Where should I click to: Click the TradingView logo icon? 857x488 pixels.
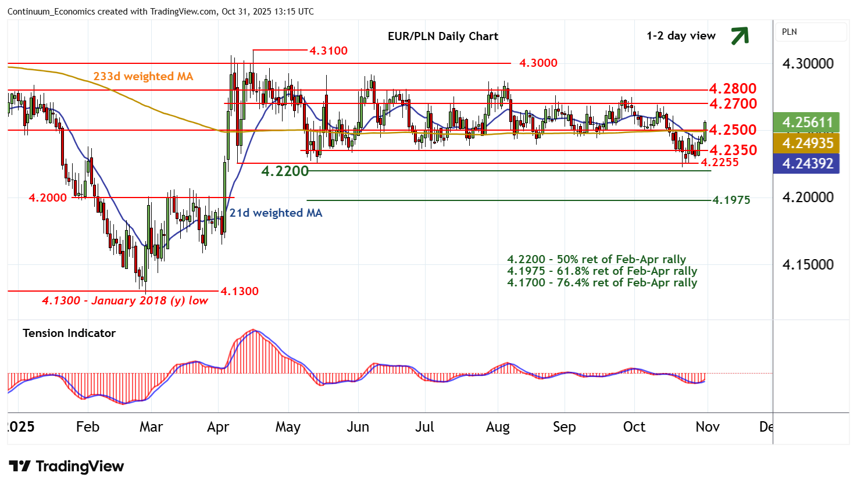20,467
